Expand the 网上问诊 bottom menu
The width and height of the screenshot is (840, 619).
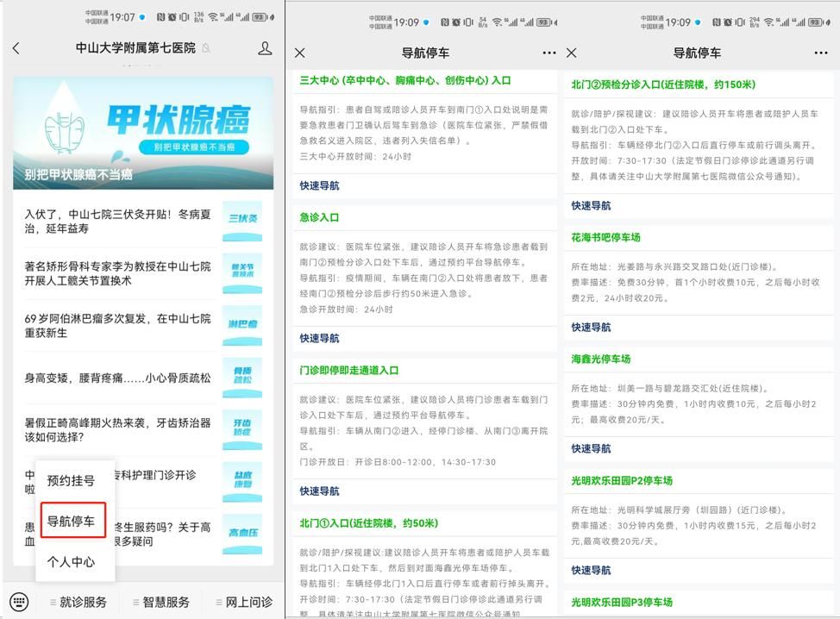click(x=241, y=602)
